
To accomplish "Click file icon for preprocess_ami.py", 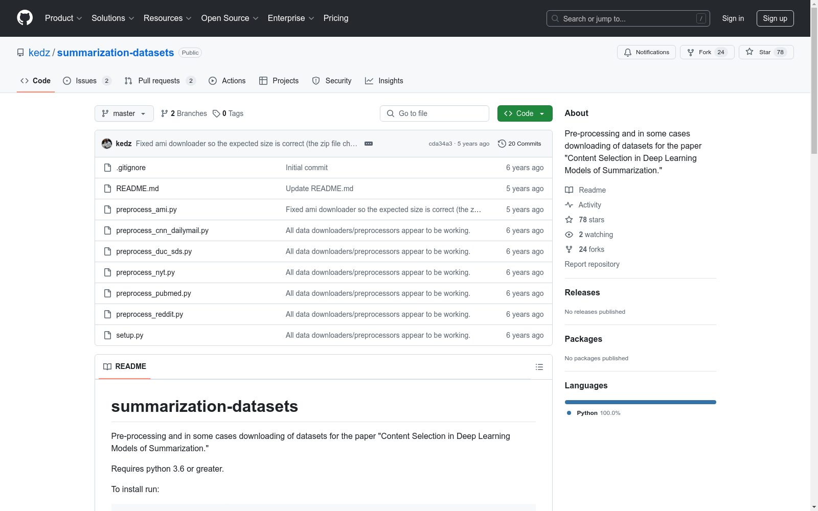I will (107, 210).
